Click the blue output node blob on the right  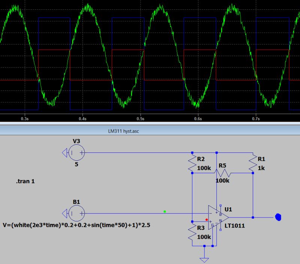click(x=277, y=217)
